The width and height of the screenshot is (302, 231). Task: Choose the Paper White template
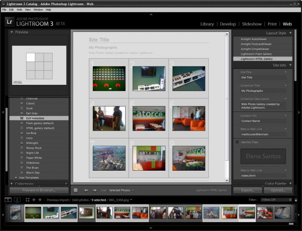tap(34, 158)
